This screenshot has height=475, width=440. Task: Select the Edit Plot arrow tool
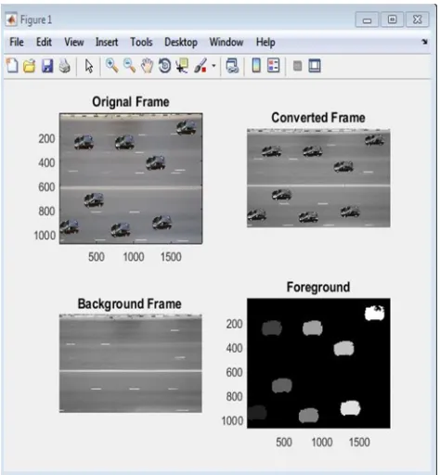[x=89, y=66]
